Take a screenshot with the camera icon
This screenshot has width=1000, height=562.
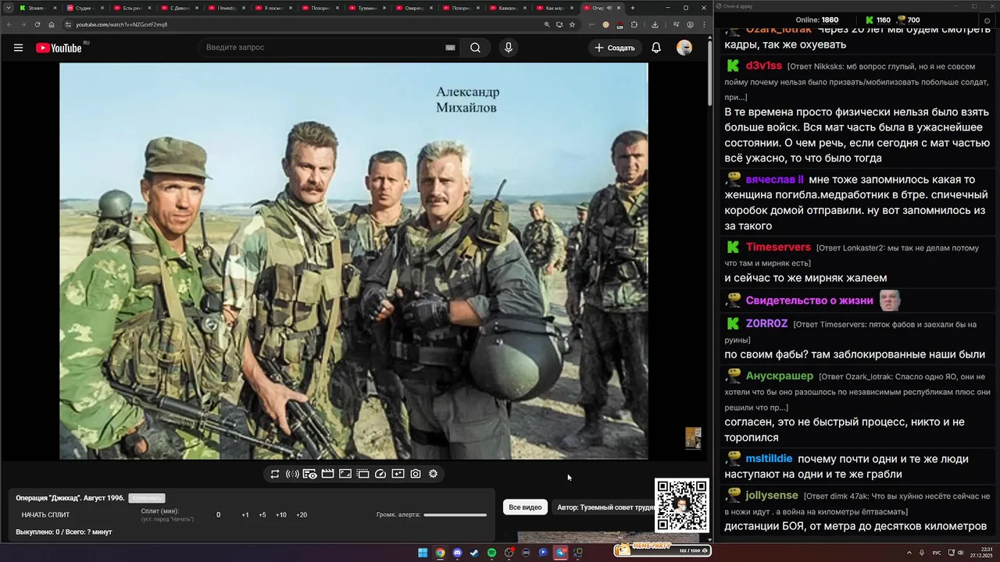click(x=416, y=474)
